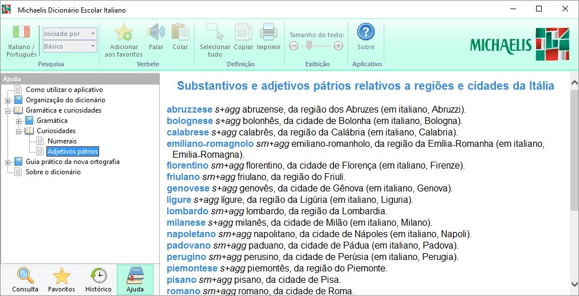Viewport: 579px width, 296px height.
Task: Switch to the Consulta tab
Action: [25, 280]
